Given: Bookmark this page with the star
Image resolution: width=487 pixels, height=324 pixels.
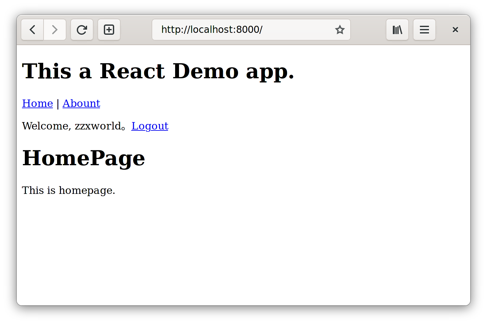Looking at the screenshot, I should click(340, 30).
